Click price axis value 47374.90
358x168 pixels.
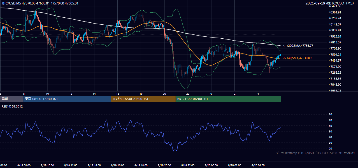click(335, 67)
